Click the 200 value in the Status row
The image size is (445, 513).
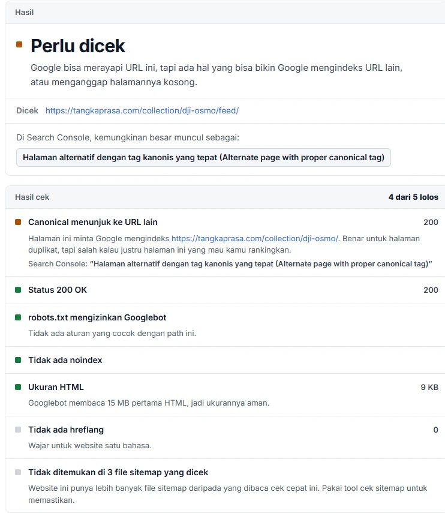click(431, 290)
